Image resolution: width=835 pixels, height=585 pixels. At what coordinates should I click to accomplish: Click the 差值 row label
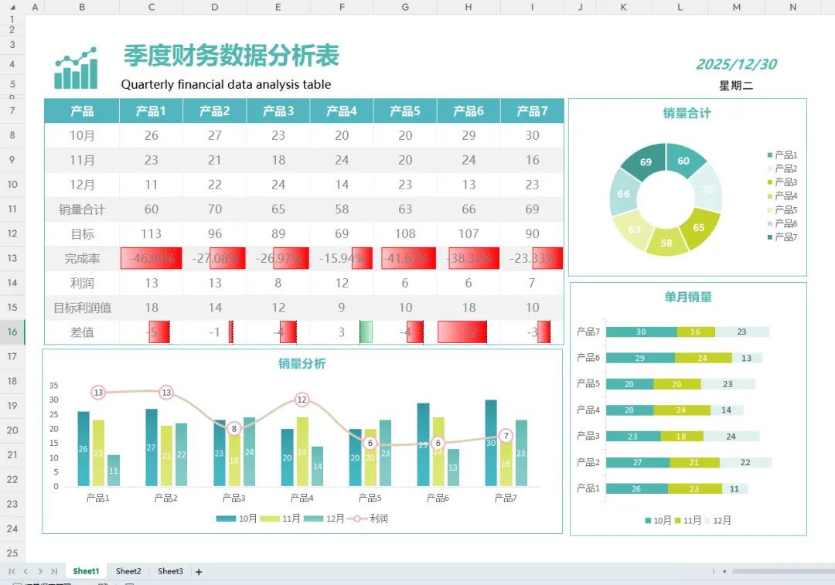click(x=82, y=332)
